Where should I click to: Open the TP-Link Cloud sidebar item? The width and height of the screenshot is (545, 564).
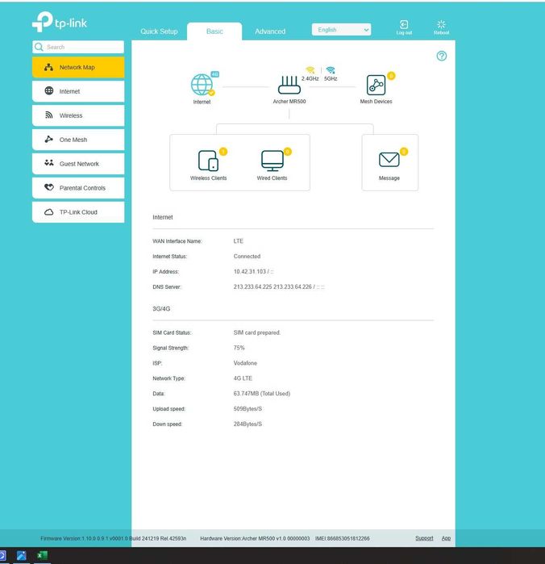78,212
